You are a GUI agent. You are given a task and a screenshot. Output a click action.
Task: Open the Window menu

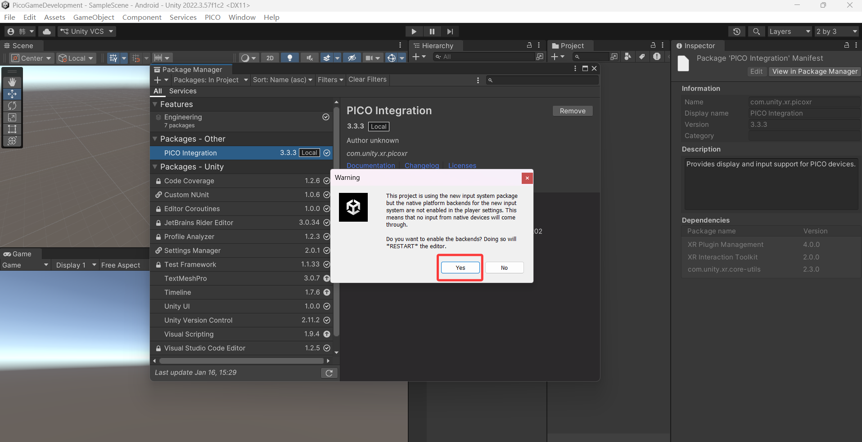(x=242, y=17)
